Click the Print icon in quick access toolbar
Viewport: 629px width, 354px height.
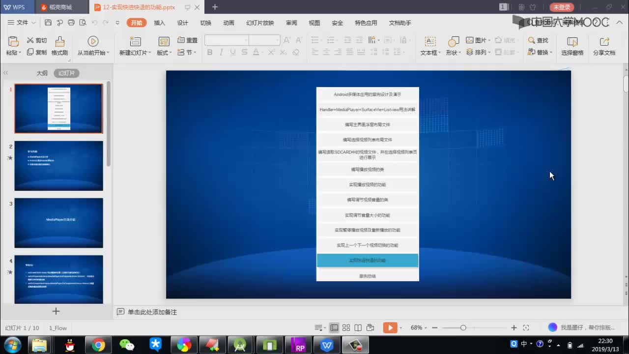tap(71, 23)
